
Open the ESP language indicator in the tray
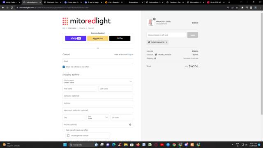pos(238,145)
